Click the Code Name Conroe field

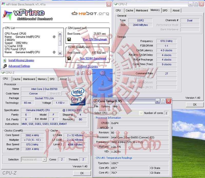34,93
